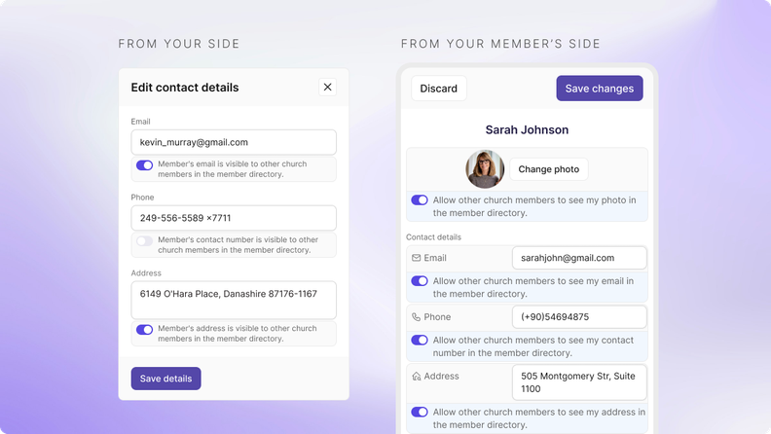Click "Member's contact number is visible" description text
Viewport: 771px width, 434px height.
[238, 245]
